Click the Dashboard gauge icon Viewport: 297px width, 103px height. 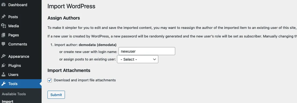3,5
